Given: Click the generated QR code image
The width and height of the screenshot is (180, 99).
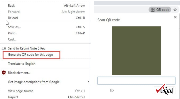Looking at the screenshot, I should coord(136,51).
